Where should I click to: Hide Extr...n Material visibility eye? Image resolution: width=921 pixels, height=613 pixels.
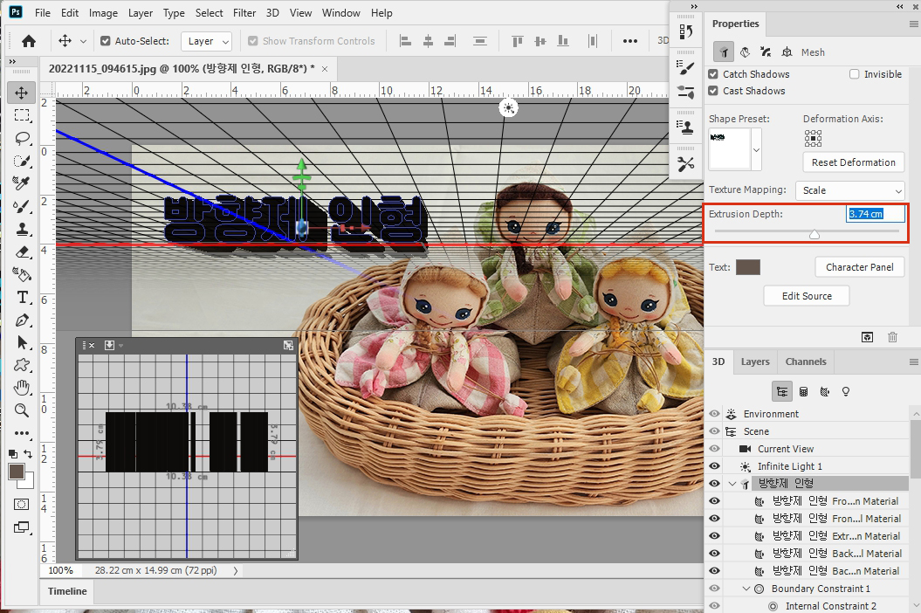pos(714,535)
